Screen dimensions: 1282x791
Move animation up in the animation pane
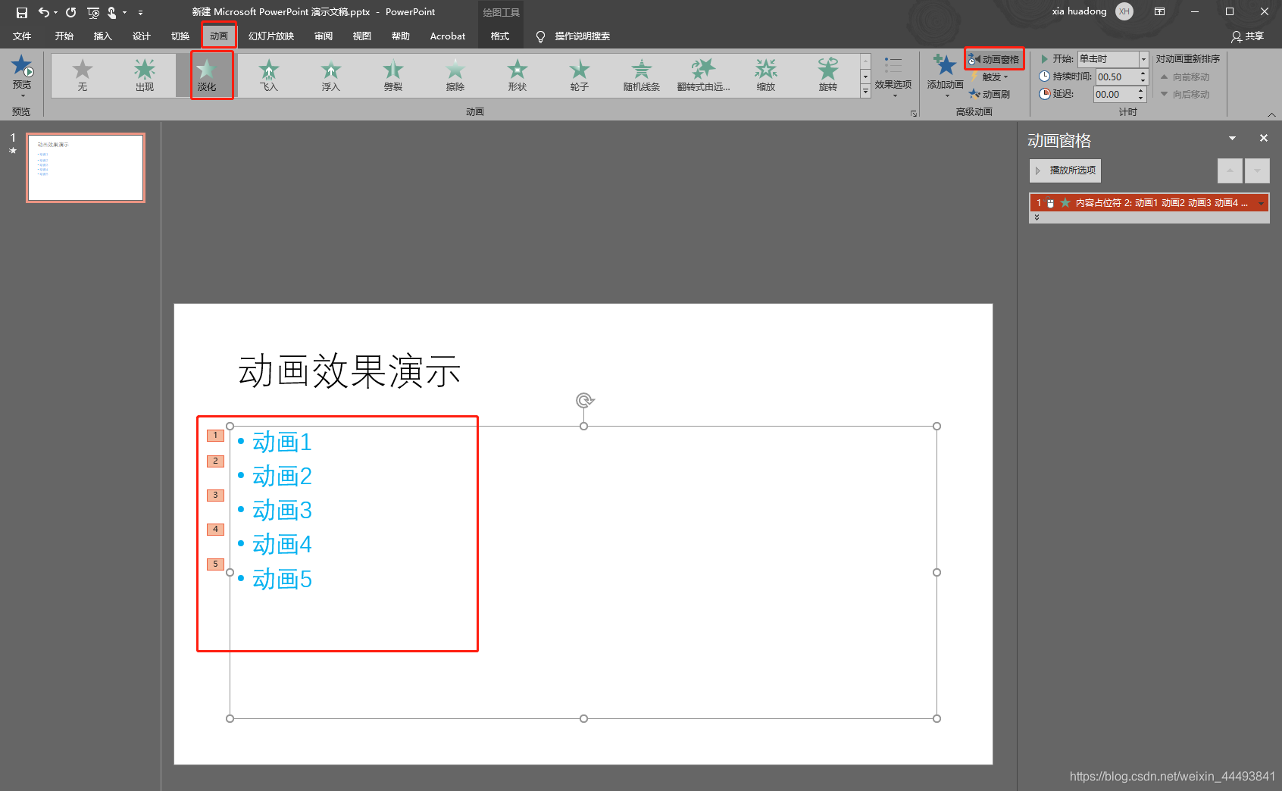click(1230, 170)
